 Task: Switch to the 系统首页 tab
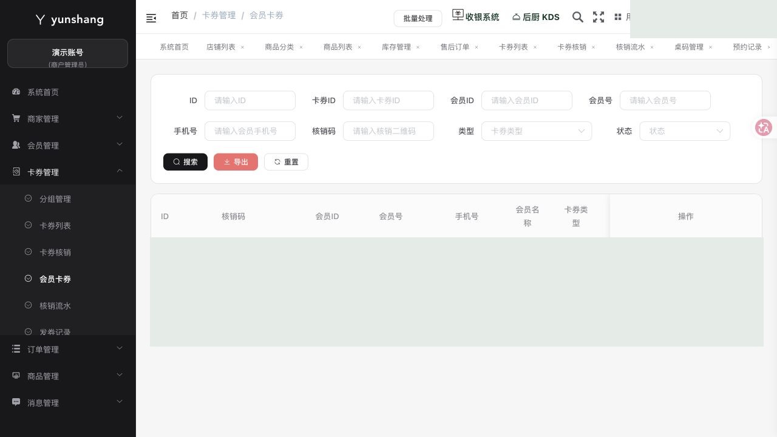click(174, 47)
